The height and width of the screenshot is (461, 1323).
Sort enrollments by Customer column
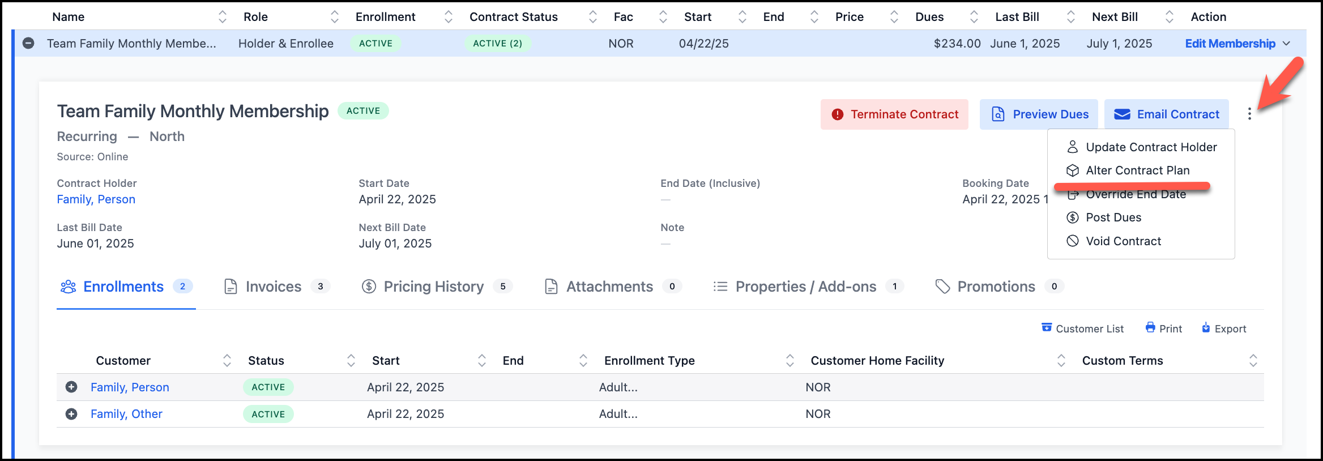point(227,361)
